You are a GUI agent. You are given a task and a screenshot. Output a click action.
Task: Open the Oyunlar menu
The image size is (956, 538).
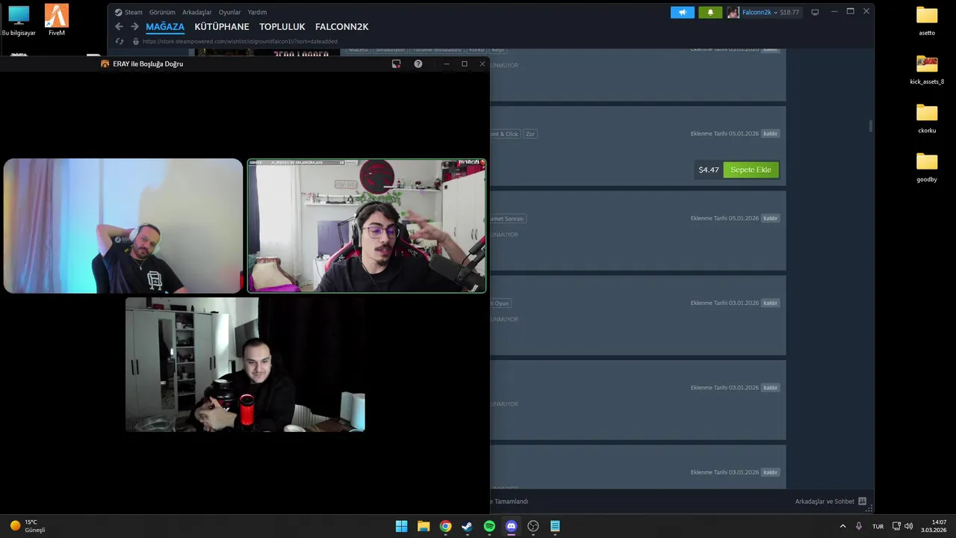(230, 12)
